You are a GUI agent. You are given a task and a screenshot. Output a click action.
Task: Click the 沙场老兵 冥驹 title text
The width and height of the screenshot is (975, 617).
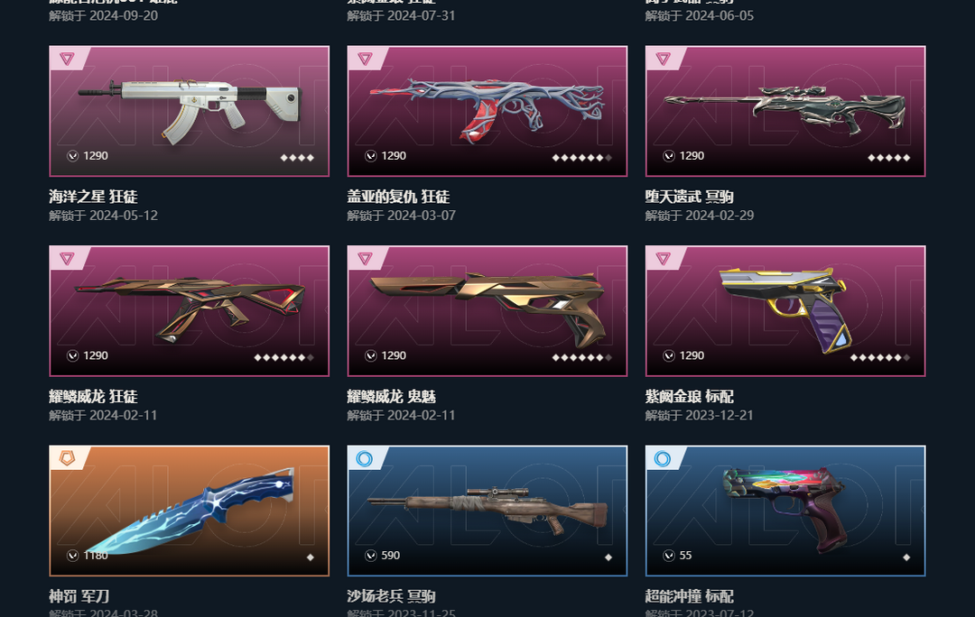391,596
